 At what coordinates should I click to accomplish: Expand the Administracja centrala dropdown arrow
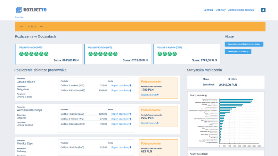258,10
